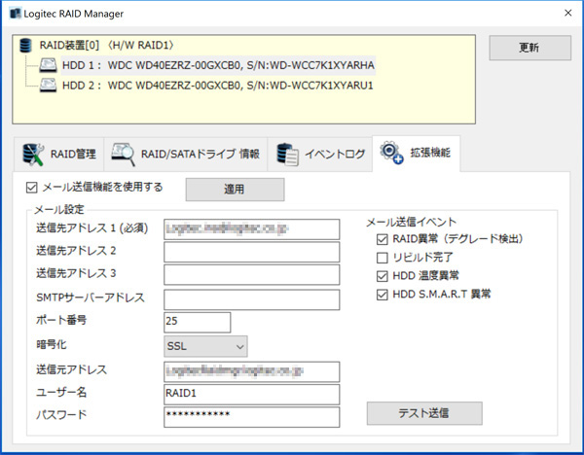Image resolution: width=584 pixels, height=455 pixels.
Task: Click the HDD 1 drive icon
Action: pyautogui.click(x=49, y=66)
